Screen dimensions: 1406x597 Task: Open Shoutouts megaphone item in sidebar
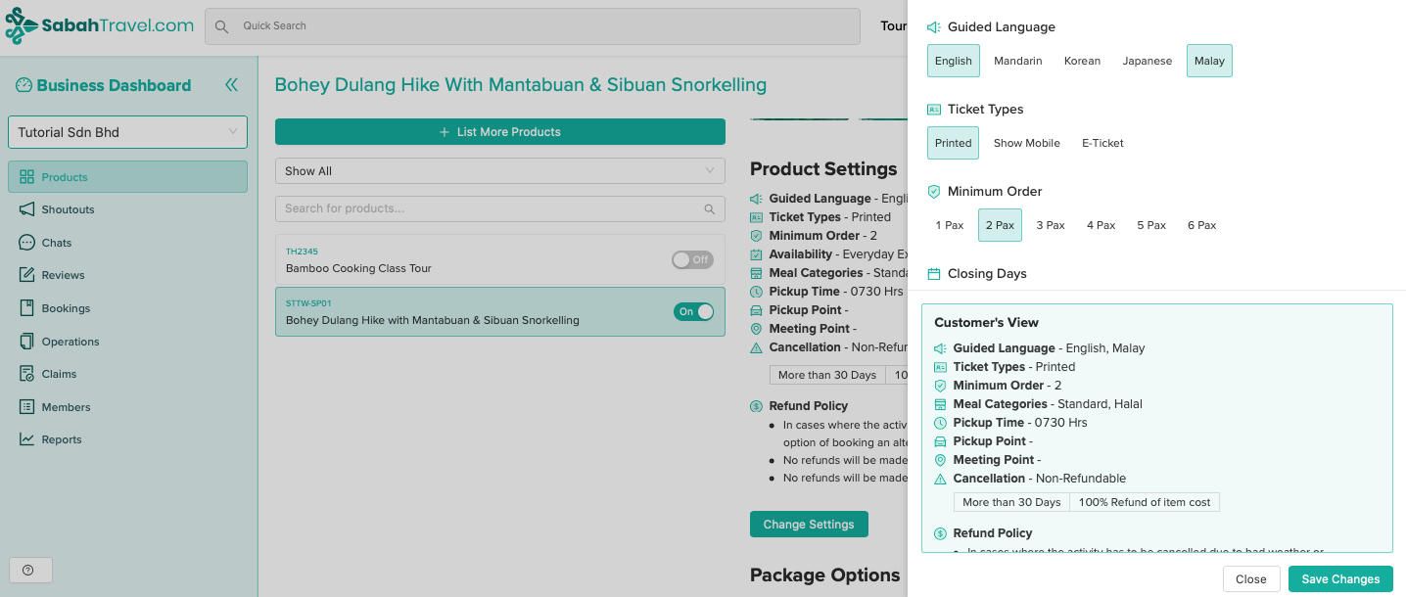click(x=68, y=209)
